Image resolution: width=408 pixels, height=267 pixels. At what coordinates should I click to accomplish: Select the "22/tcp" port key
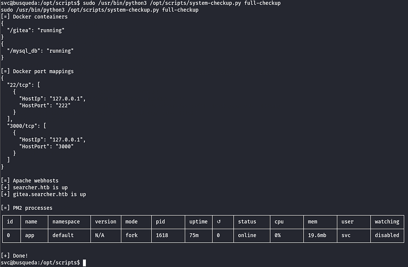click(20, 85)
